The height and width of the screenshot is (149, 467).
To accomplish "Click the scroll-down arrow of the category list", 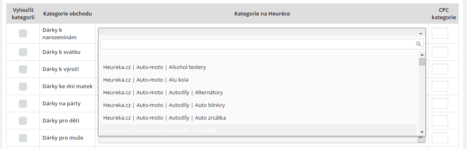I will click(x=422, y=132).
